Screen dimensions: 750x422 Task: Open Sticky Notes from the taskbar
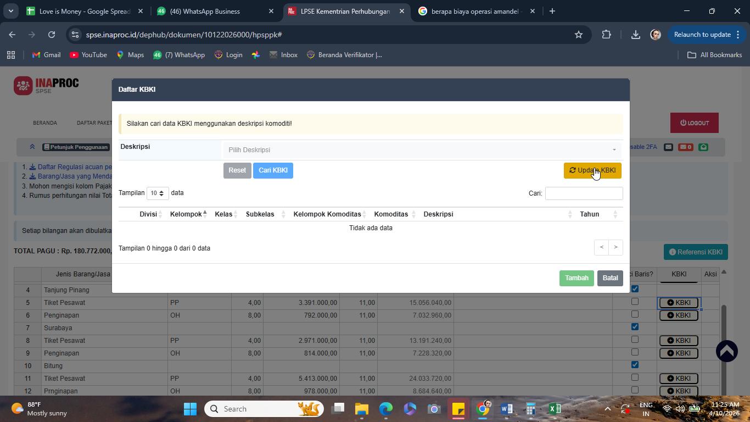[x=458, y=409]
